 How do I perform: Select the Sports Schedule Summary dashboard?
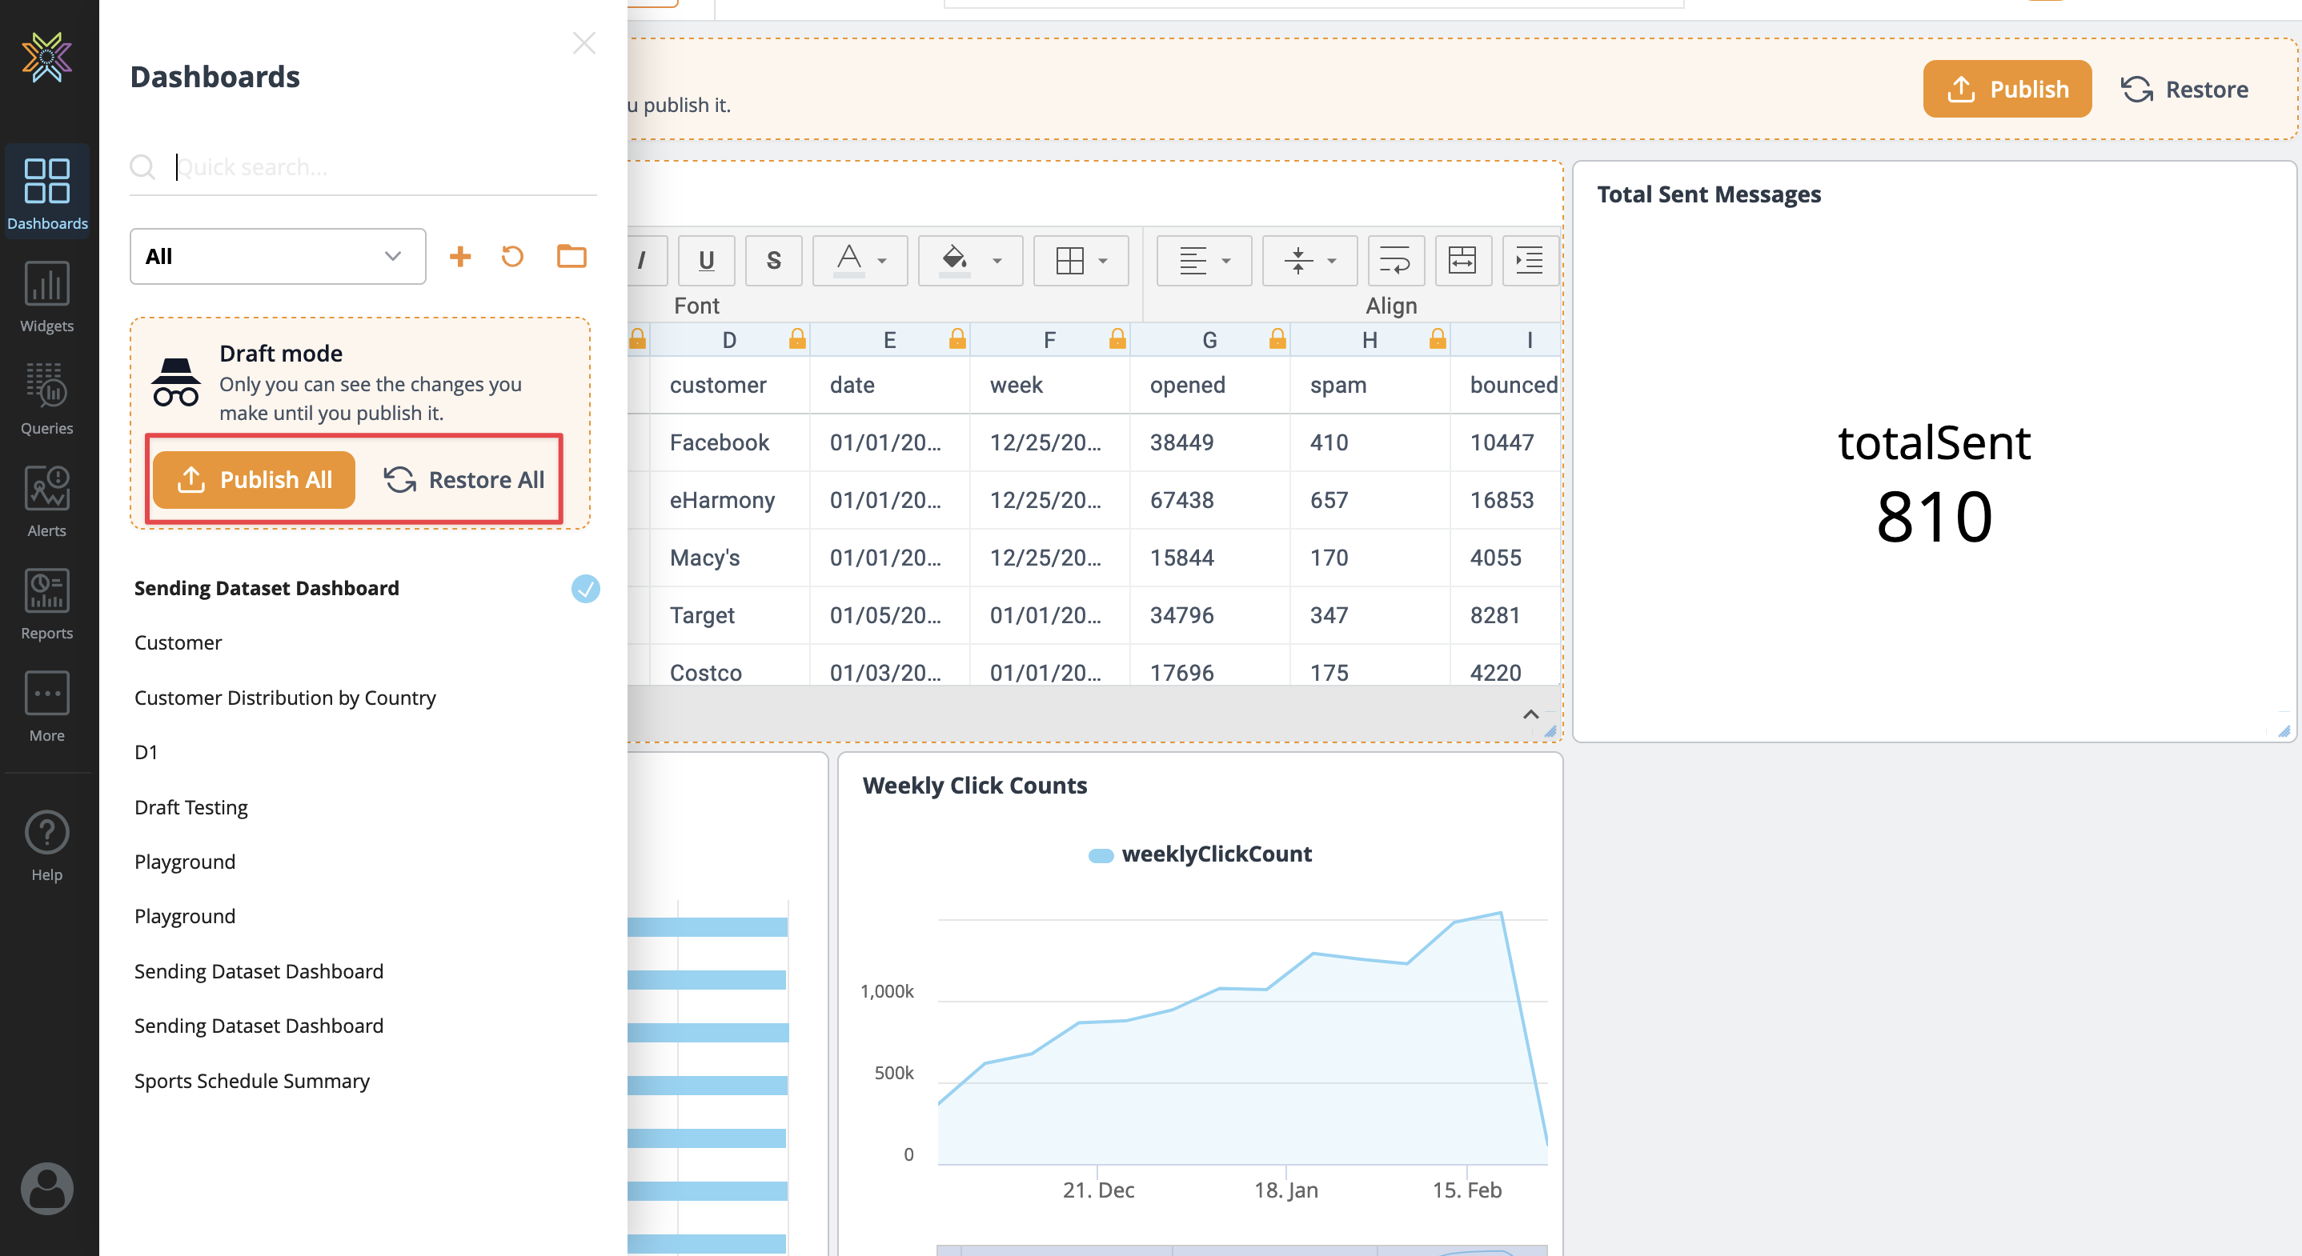[x=251, y=1081]
